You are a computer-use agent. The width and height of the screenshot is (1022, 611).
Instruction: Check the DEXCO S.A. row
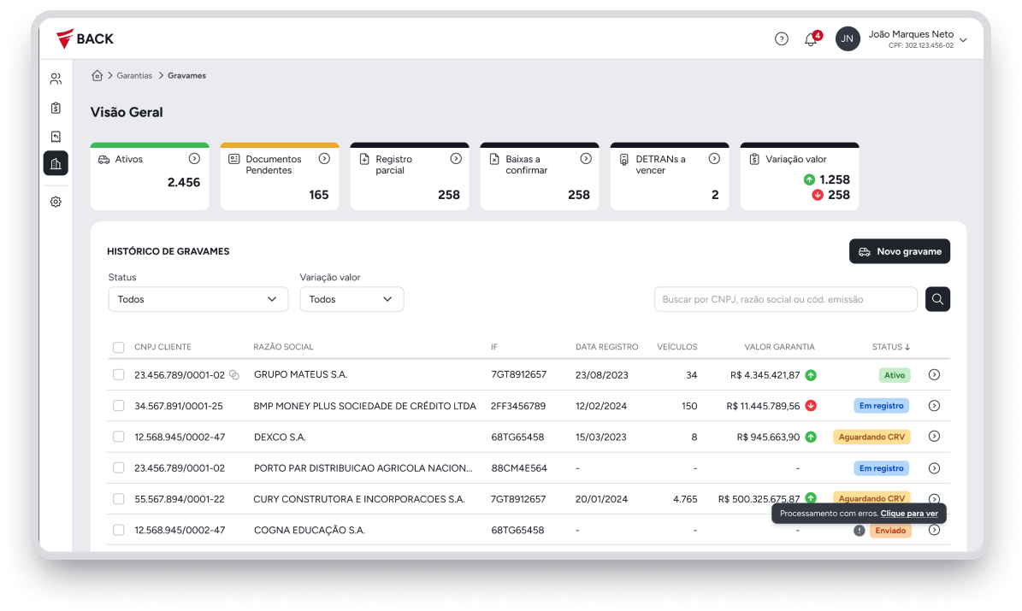pyautogui.click(x=119, y=437)
